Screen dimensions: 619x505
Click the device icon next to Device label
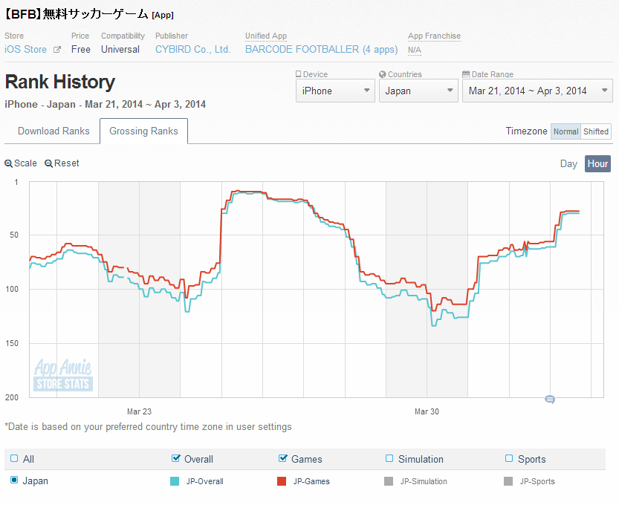pos(299,74)
